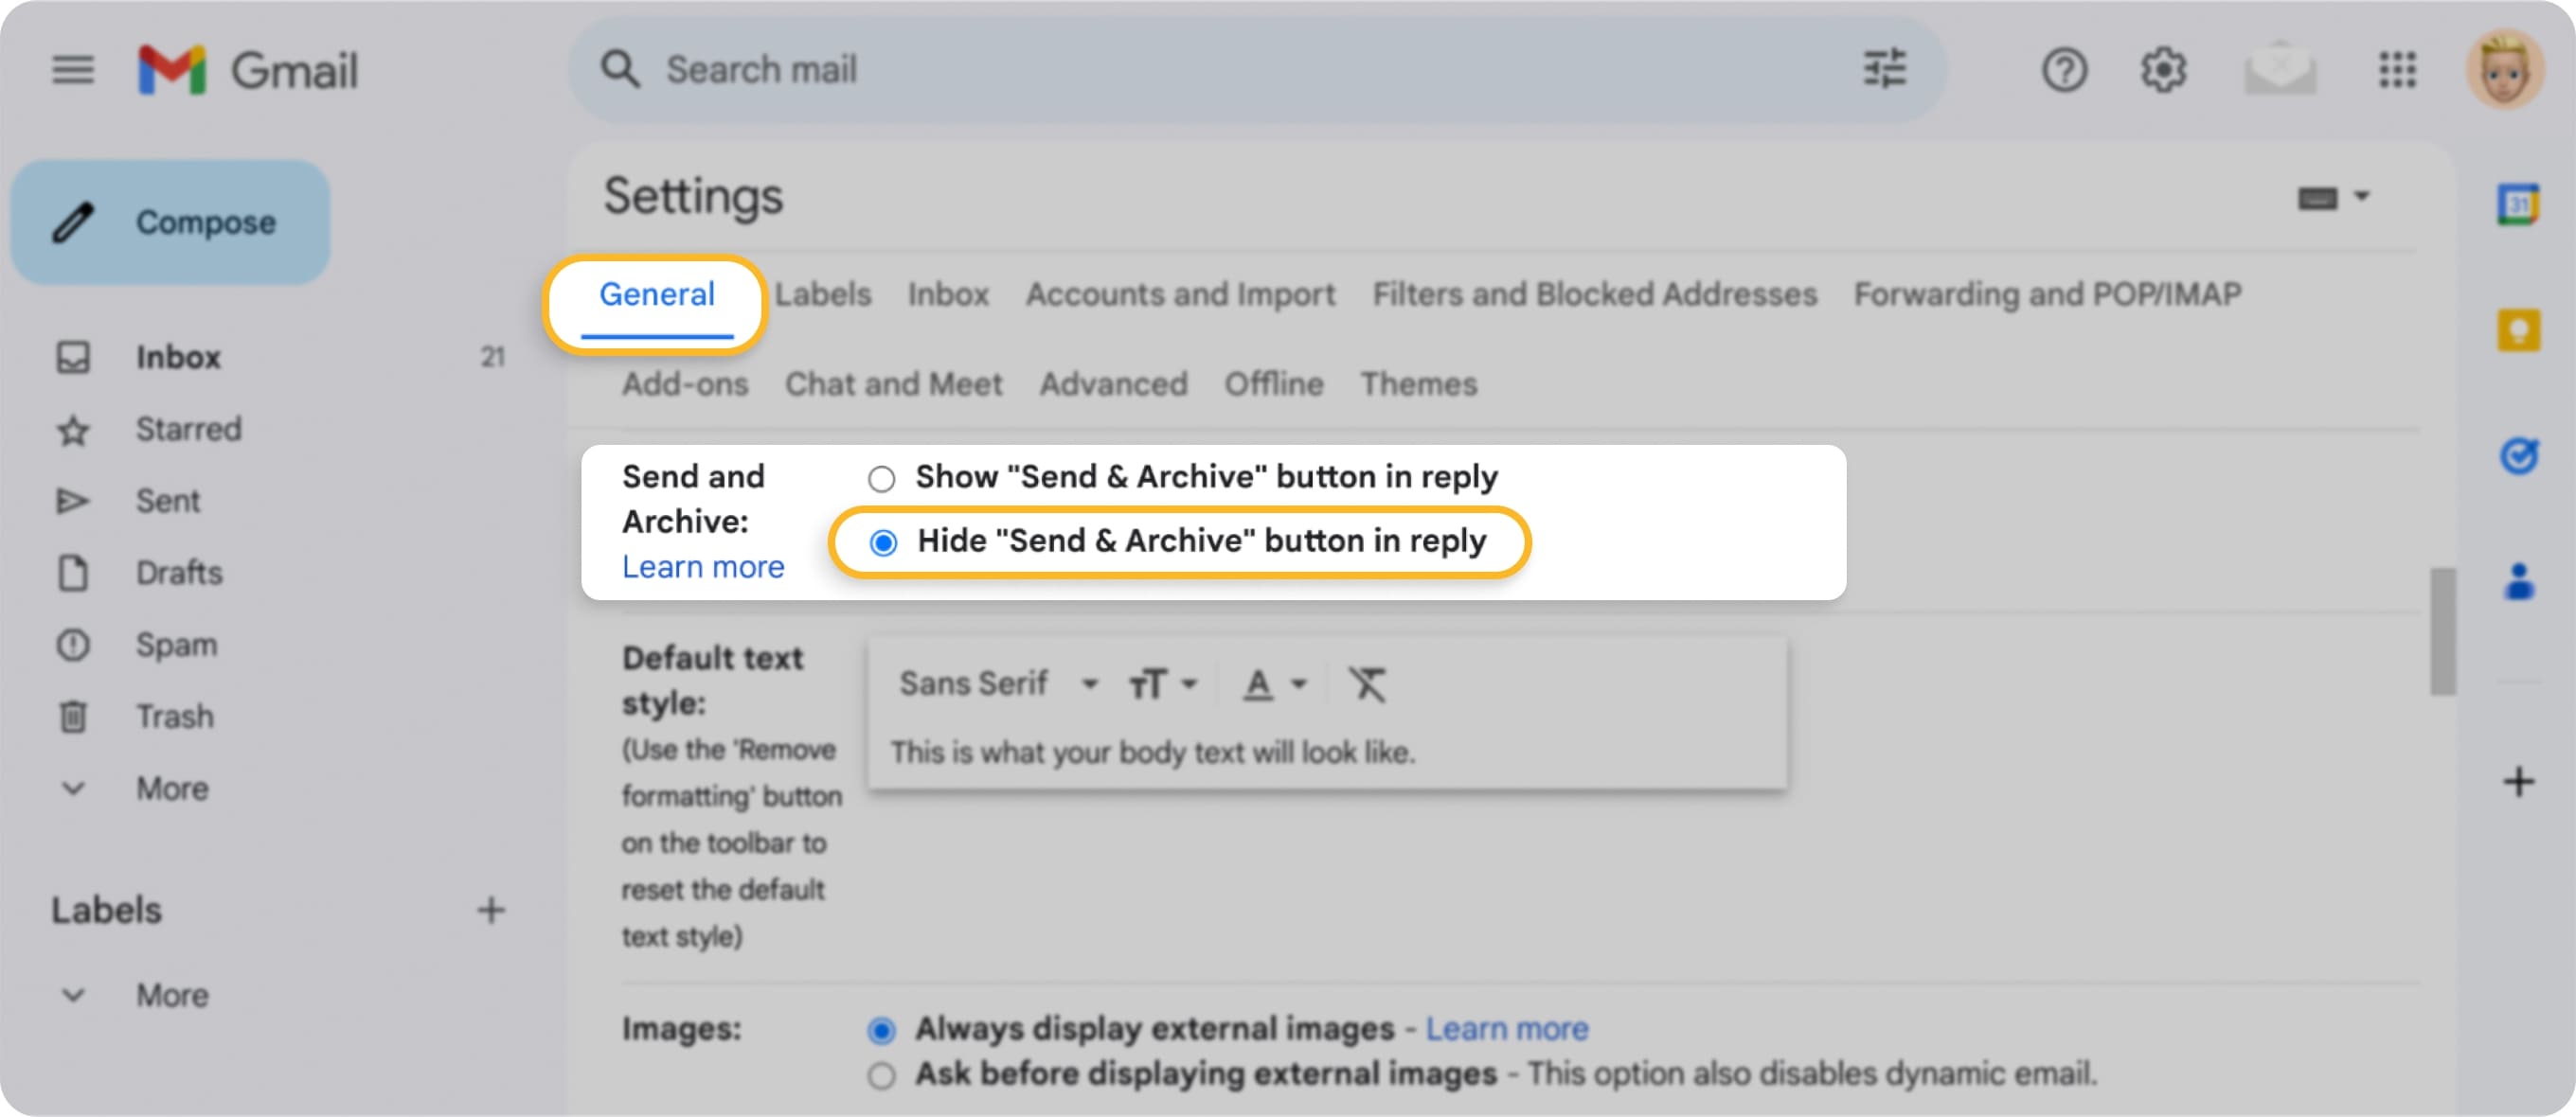
Task: Enable Ask before displaying external images
Action: (x=881, y=1075)
